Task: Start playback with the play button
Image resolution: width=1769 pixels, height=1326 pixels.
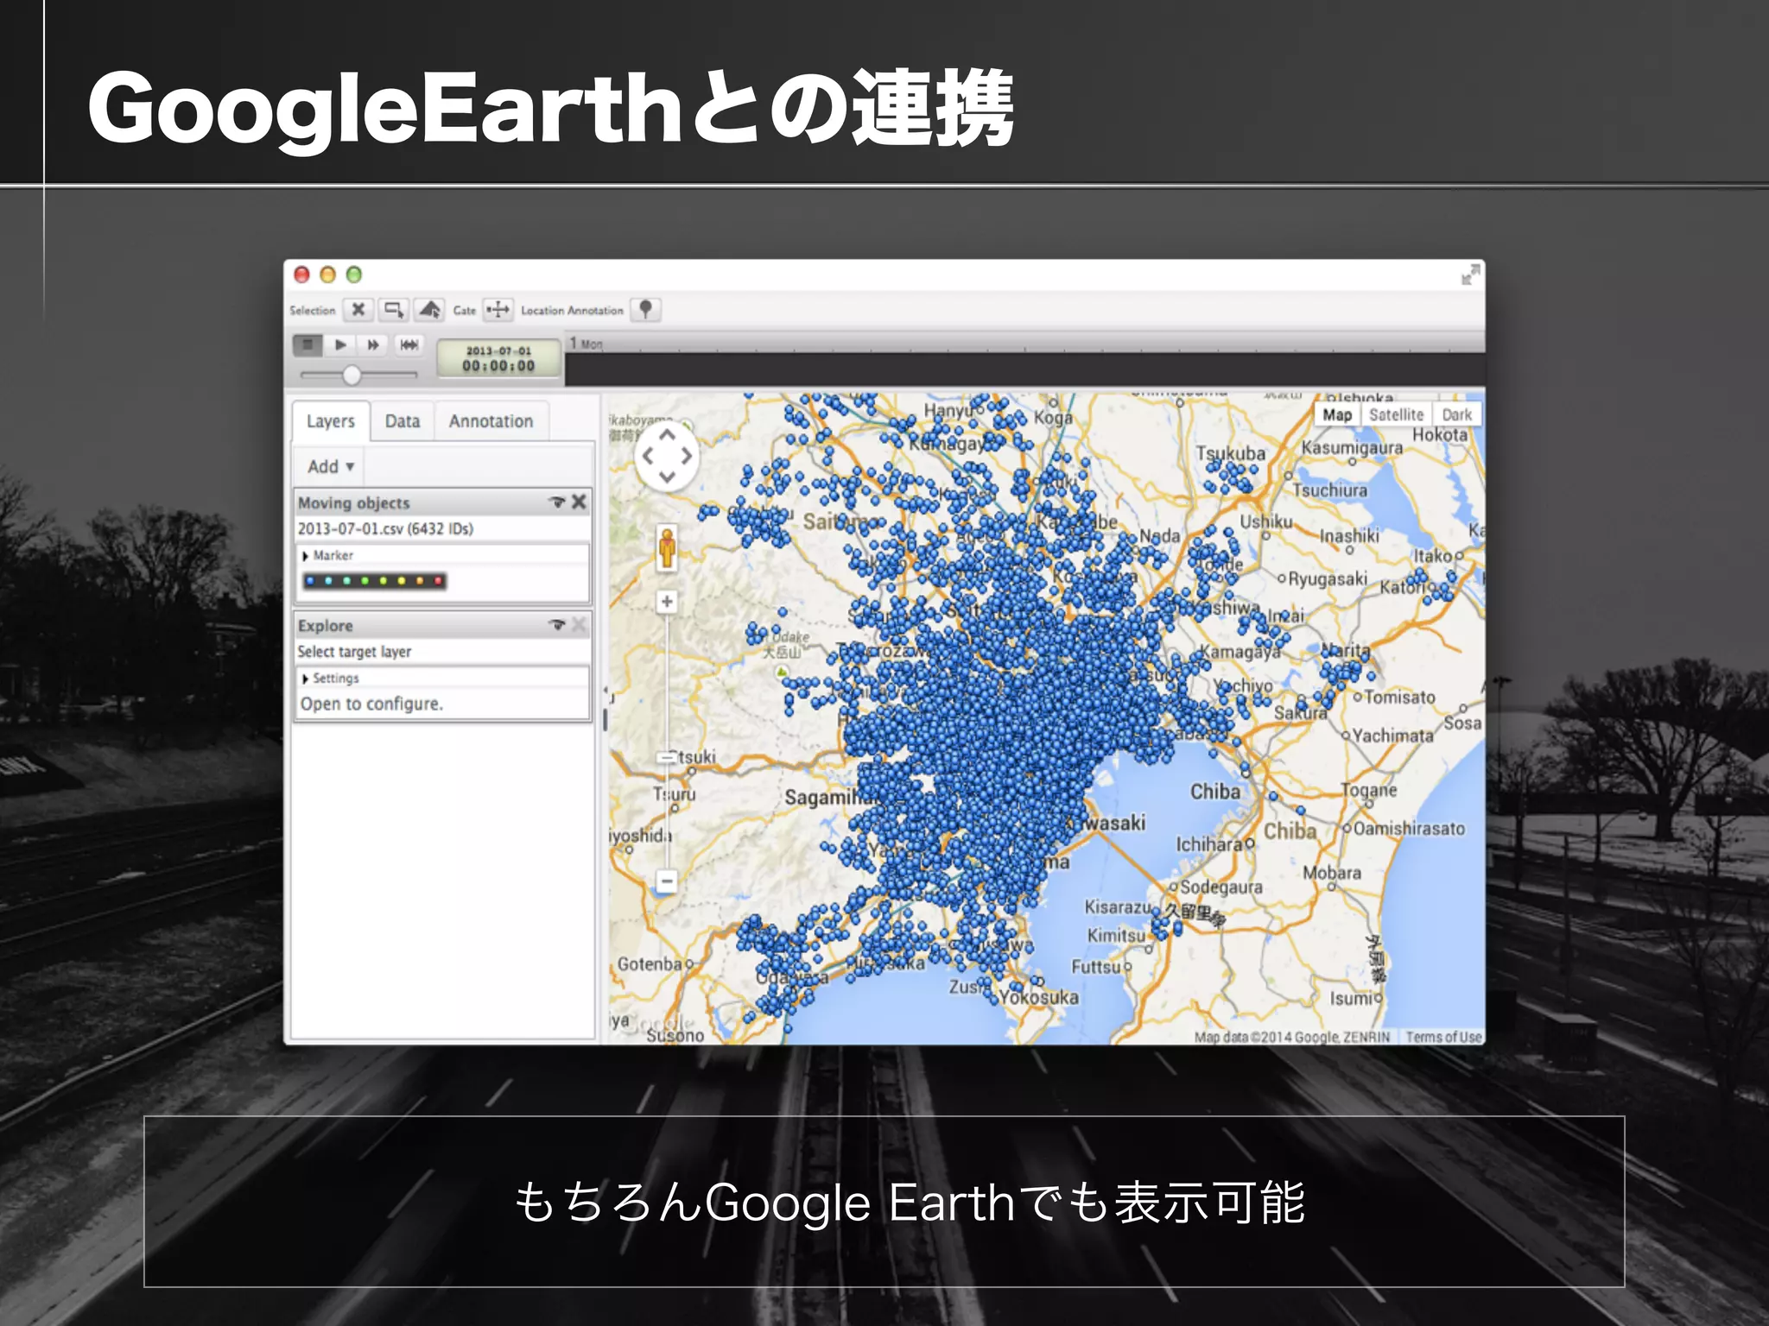Action: [x=340, y=344]
